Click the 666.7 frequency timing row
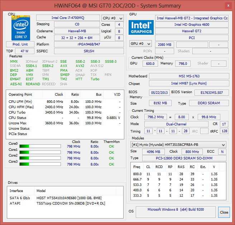This screenshot has width=235, height=225. point(178,179)
